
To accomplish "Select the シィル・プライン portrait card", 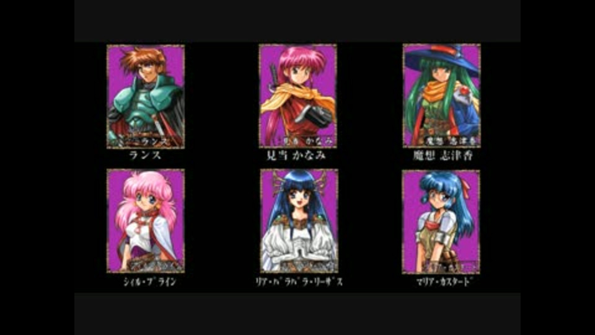I will click(x=146, y=221).
